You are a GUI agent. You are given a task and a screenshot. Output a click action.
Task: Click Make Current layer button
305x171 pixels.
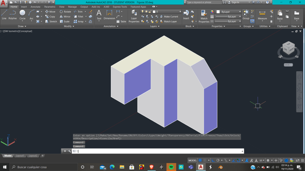(x=169, y=17)
